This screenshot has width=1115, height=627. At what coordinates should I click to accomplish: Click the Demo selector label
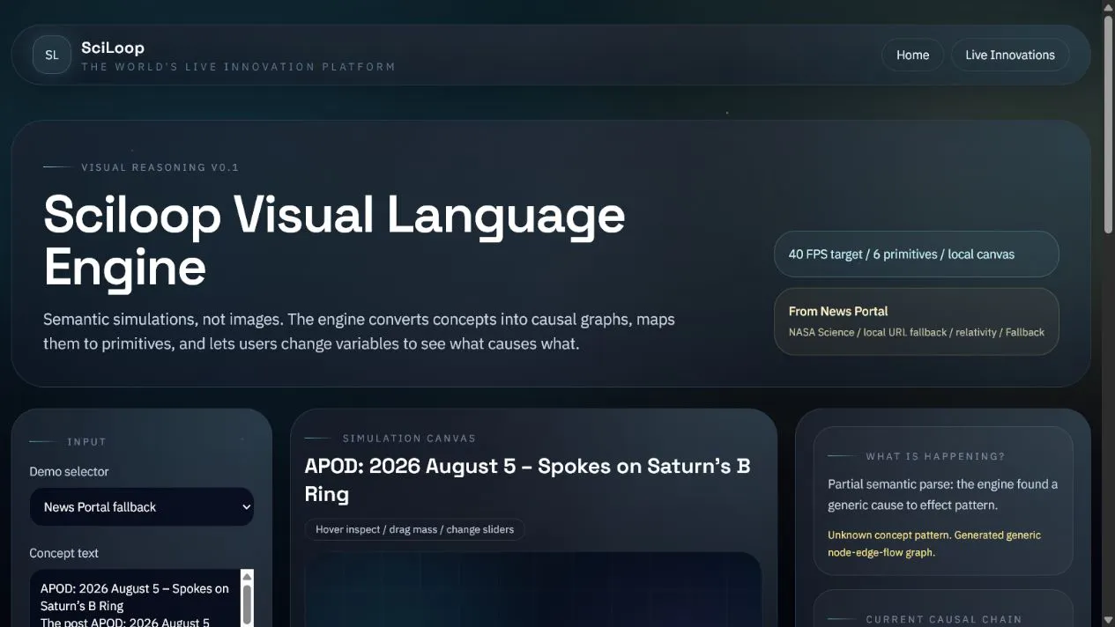coord(69,472)
